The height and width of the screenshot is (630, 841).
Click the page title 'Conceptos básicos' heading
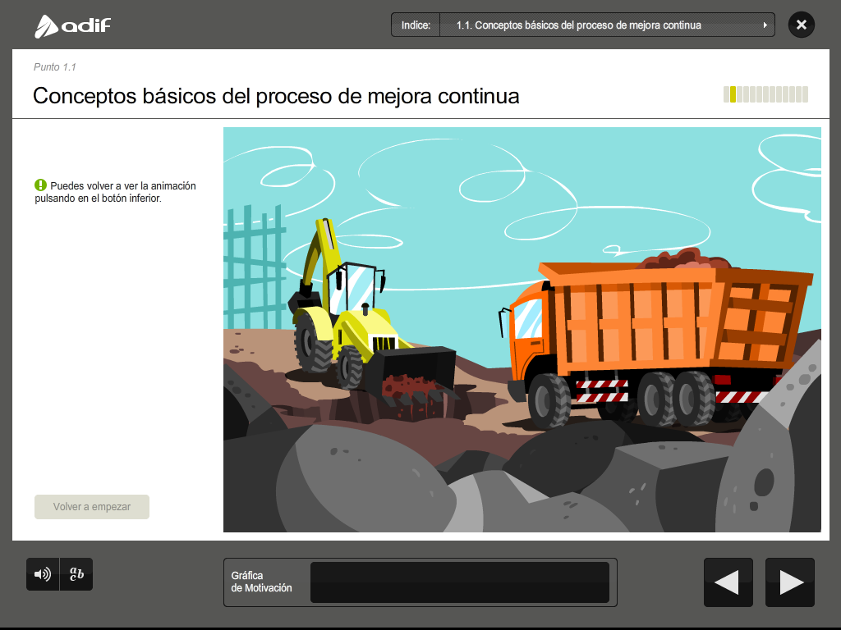point(276,96)
